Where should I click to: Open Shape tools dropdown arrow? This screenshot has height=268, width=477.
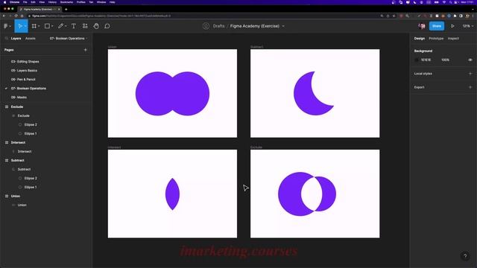52,27
